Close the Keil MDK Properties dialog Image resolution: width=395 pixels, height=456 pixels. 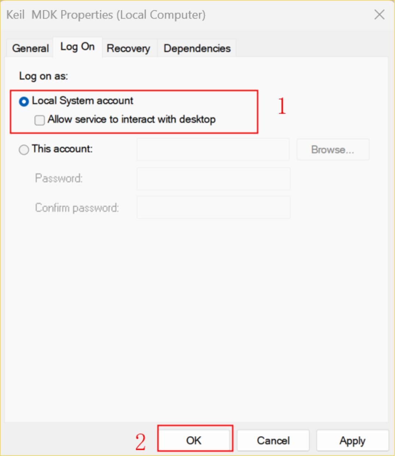379,15
